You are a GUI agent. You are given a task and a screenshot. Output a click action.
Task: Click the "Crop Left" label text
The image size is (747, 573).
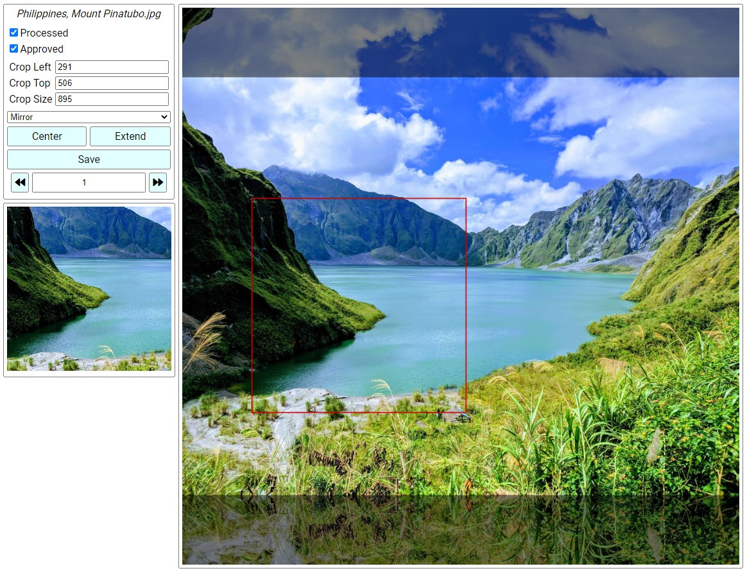(30, 67)
